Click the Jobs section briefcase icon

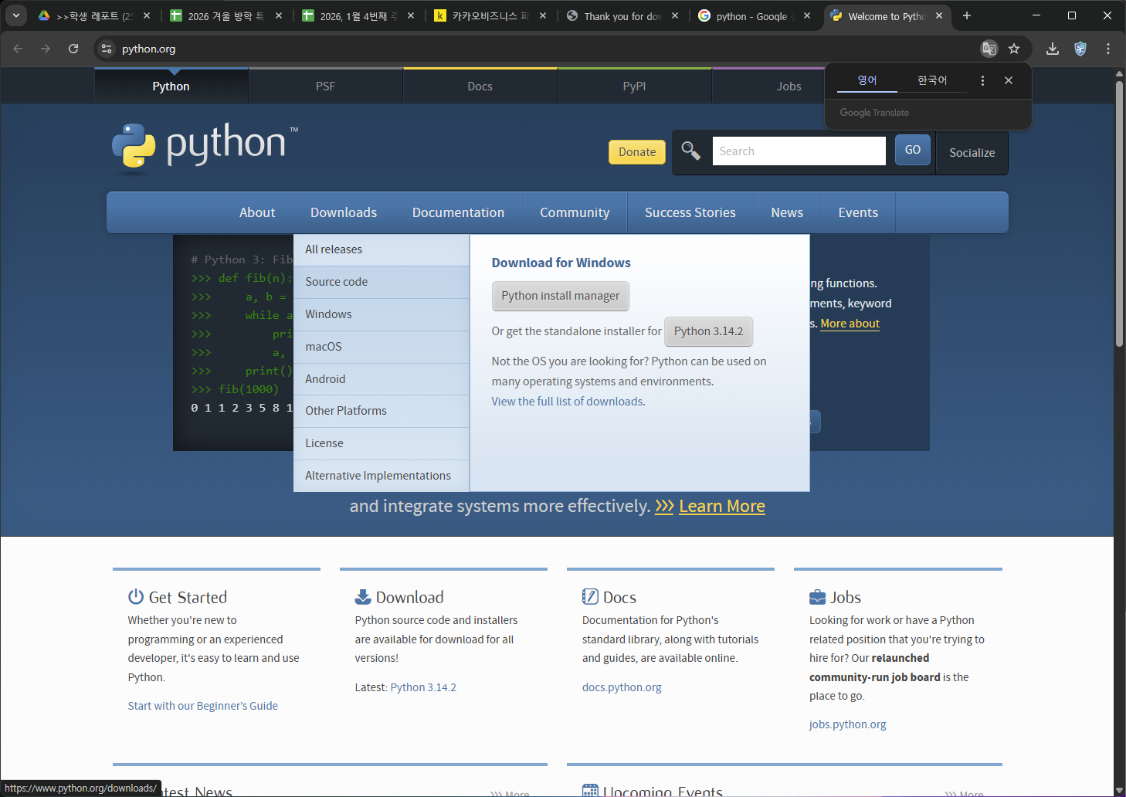(x=817, y=597)
